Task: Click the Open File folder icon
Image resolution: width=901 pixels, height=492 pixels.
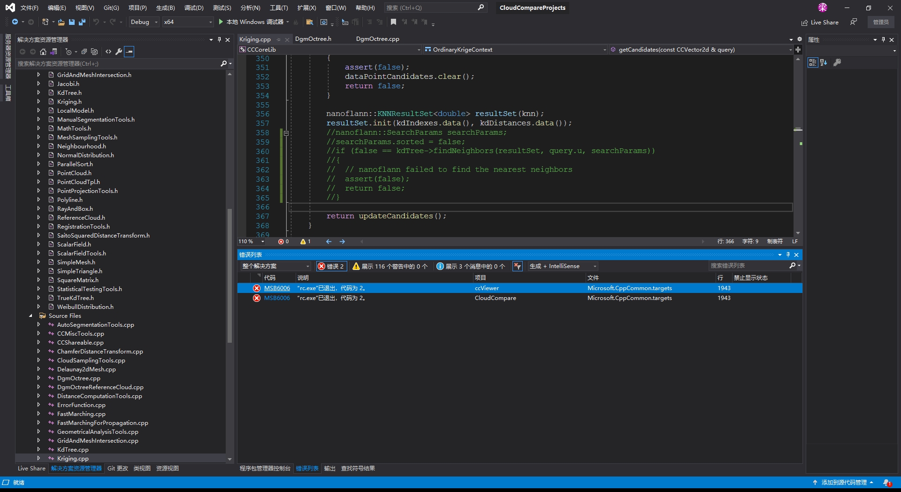Action: point(61,22)
